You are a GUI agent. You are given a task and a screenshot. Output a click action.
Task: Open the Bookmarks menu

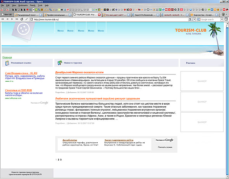point(23,5)
